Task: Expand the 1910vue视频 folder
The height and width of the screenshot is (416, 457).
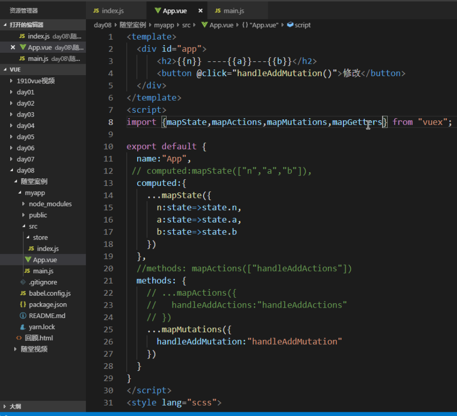Action: [43, 81]
